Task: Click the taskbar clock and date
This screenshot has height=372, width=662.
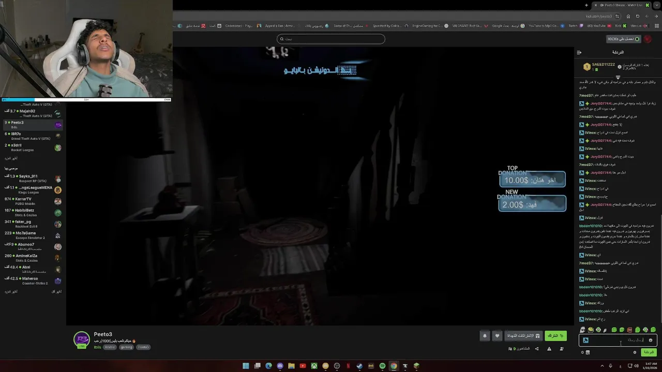Action: (651, 366)
